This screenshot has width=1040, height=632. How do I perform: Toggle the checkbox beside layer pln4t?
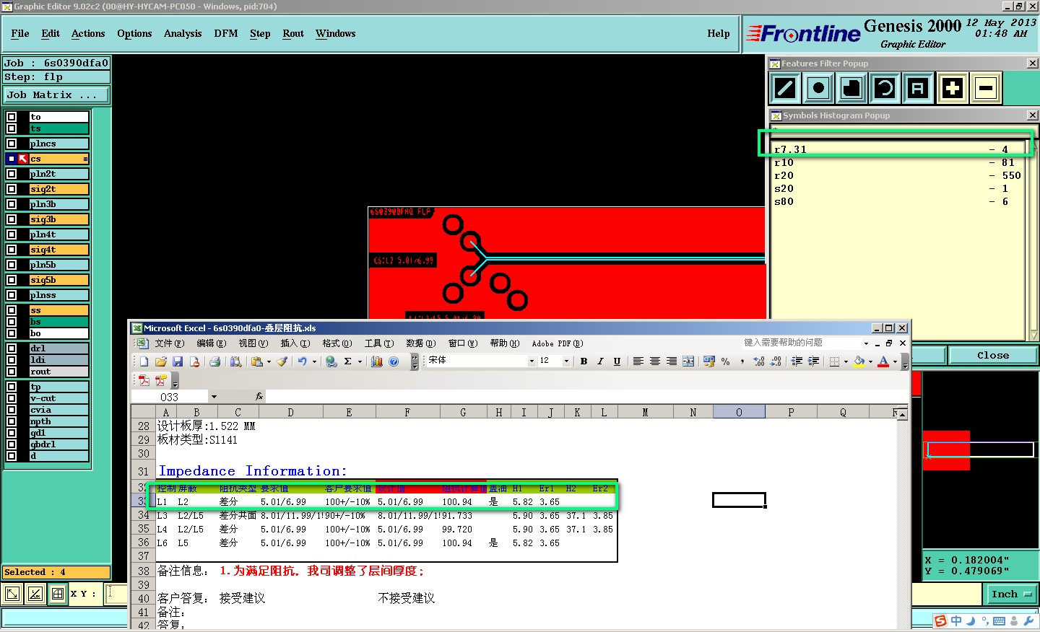[x=12, y=234]
